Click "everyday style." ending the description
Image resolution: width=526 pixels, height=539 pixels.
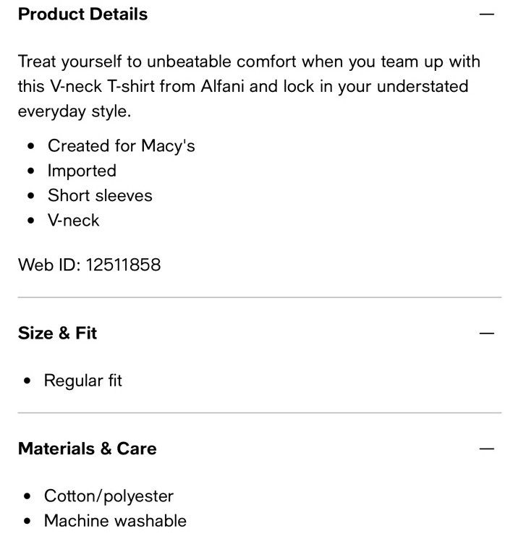[x=75, y=111]
